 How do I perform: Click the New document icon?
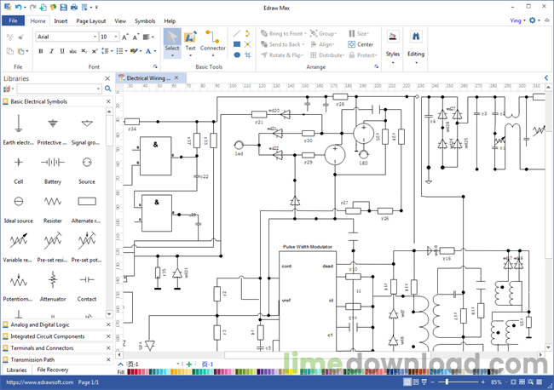tap(43, 7)
